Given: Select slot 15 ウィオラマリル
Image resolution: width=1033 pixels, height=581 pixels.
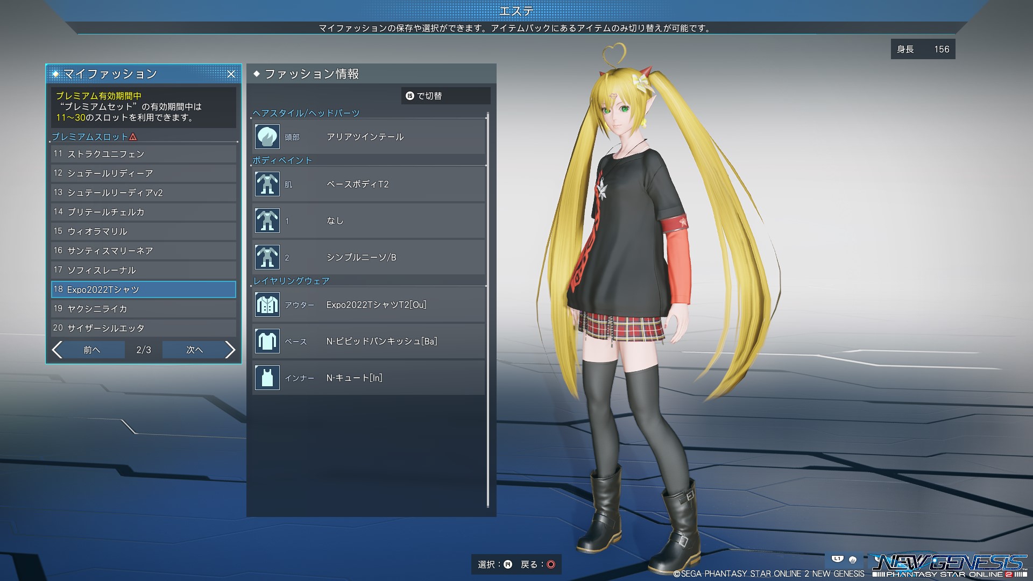Looking at the screenshot, I should [x=144, y=231].
